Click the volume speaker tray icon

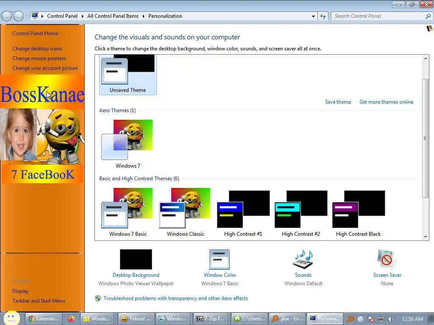click(x=391, y=319)
